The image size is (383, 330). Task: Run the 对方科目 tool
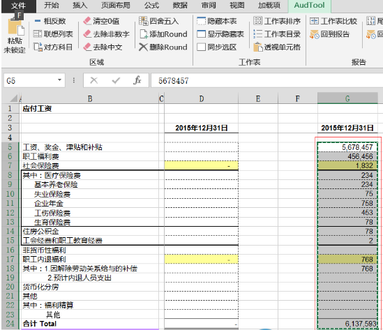53,47
